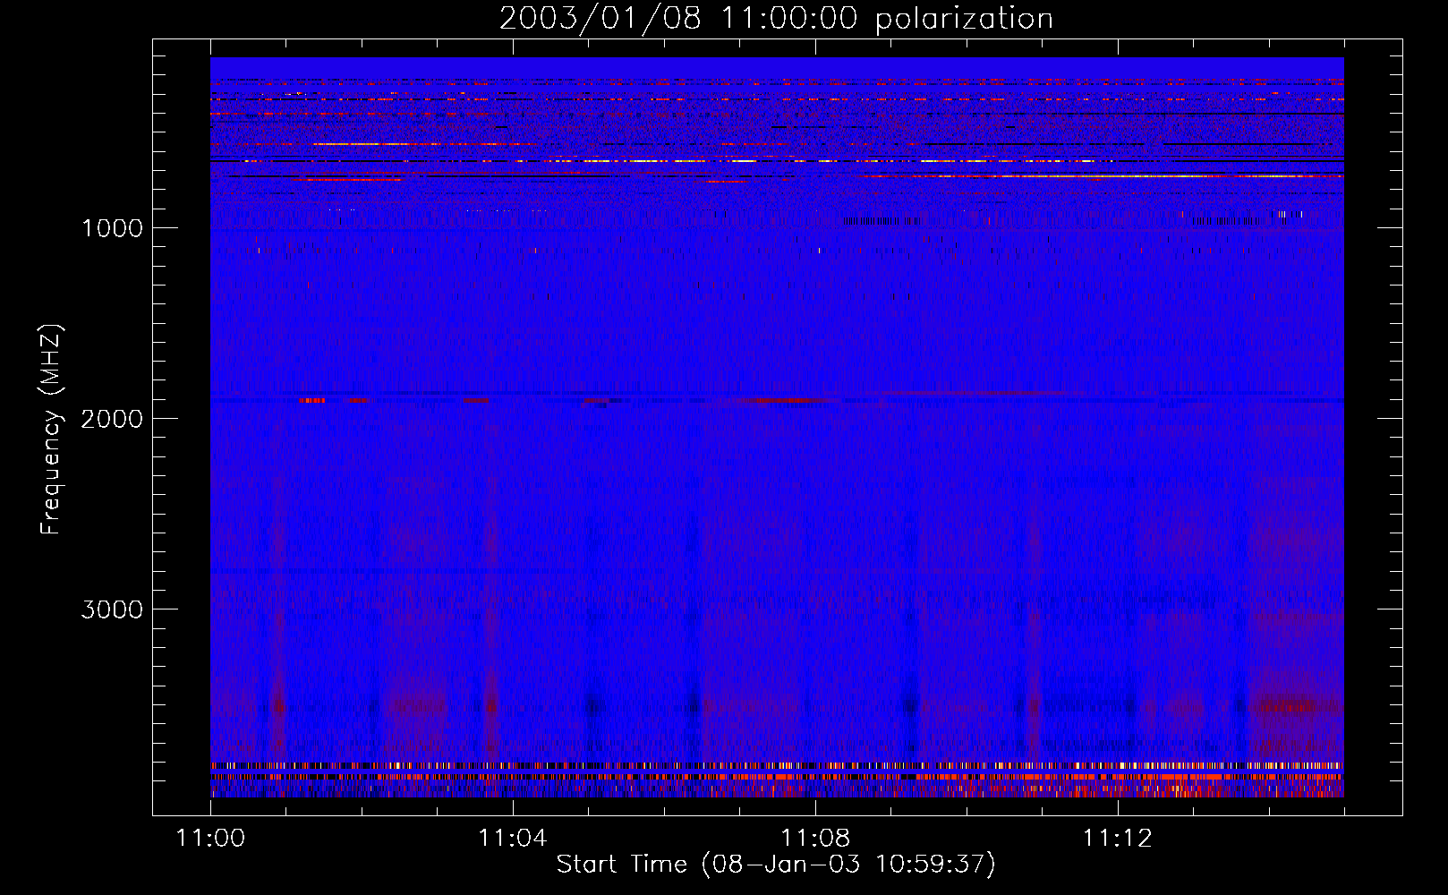Click the 2000 frequency tick label
The height and width of the screenshot is (895, 1448).
coord(112,419)
